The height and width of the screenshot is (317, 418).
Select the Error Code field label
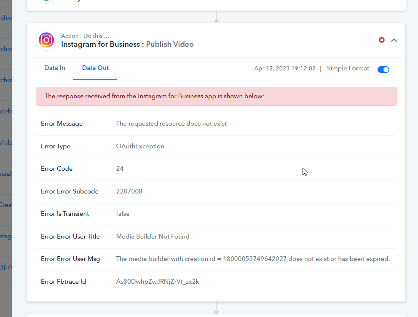coord(57,169)
